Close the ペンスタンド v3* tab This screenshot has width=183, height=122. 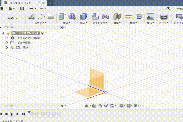click(43, 3)
